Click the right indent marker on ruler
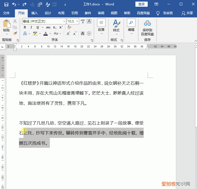The height and width of the screenshot is (189, 197). 147,48
